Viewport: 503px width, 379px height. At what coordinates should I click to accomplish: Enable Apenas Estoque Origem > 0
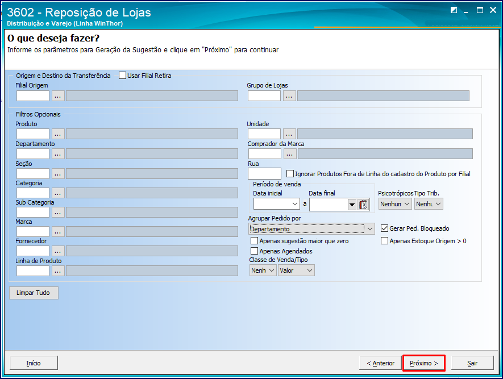[x=384, y=241]
